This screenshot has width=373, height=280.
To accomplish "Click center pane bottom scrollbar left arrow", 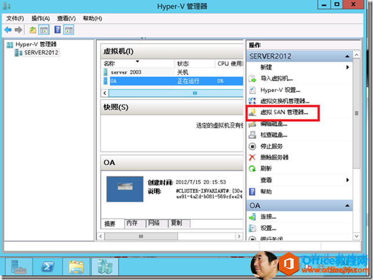I will pos(101,236).
